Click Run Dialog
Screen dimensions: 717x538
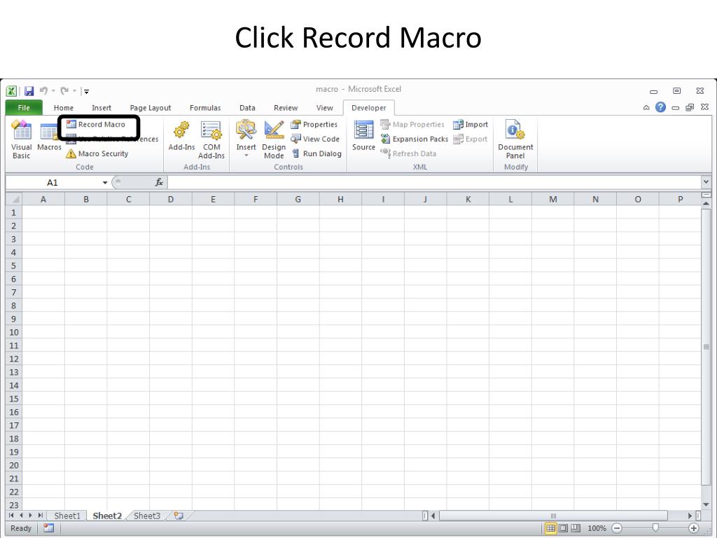316,153
